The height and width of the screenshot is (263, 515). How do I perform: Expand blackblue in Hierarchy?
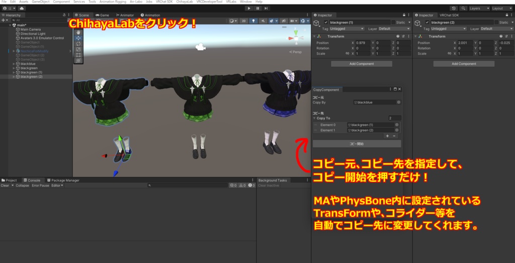14,64
